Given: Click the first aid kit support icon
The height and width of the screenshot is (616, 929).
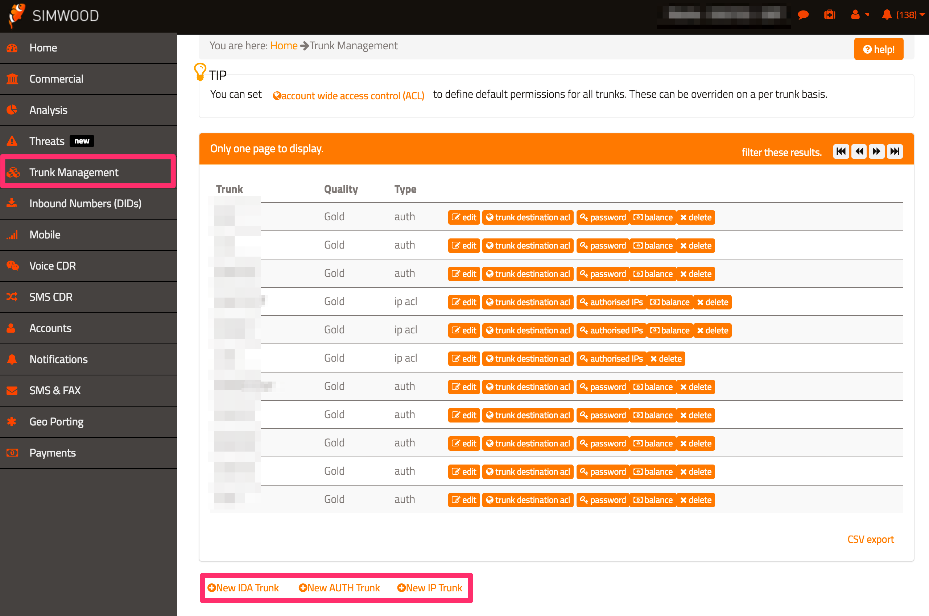Looking at the screenshot, I should [830, 15].
